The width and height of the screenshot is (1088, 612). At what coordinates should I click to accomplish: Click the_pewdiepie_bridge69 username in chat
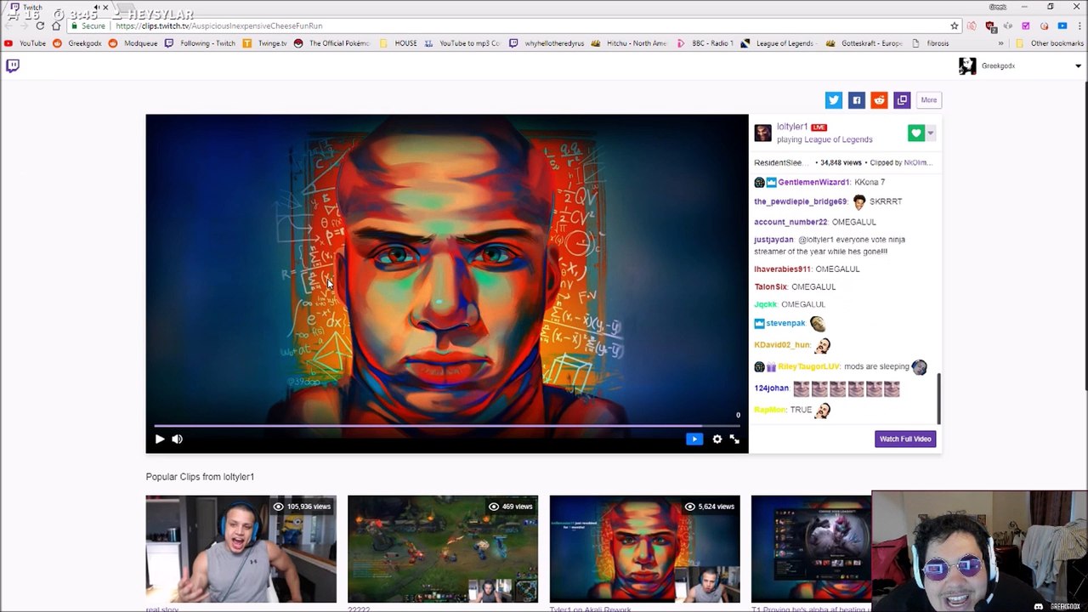[x=801, y=201]
